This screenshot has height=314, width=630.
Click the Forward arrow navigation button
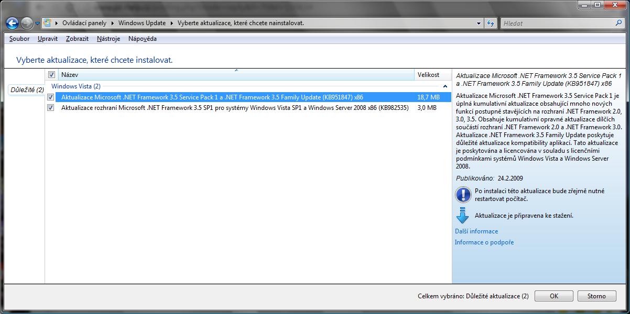pyautogui.click(x=27, y=23)
